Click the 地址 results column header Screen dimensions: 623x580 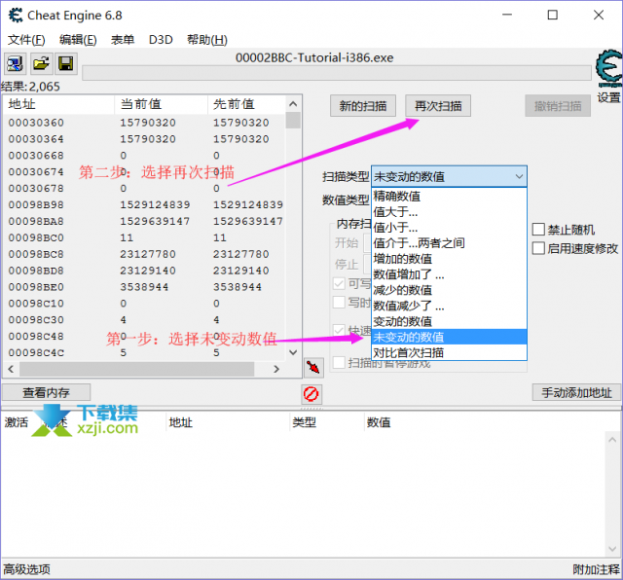coord(58,104)
